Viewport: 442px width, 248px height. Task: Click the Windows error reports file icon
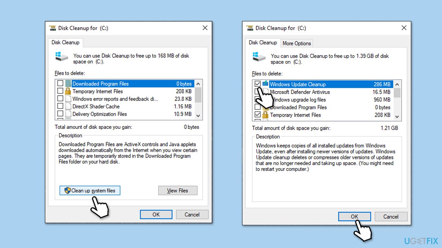click(68, 99)
